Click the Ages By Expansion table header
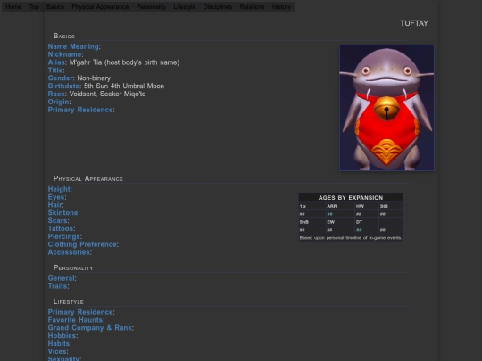Viewport: 482px width, 361px height. (x=351, y=198)
